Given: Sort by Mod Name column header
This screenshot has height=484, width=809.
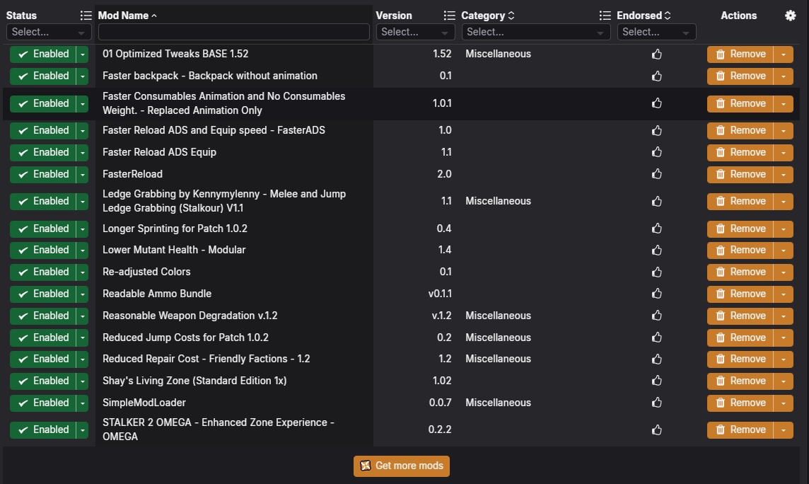Looking at the screenshot, I should click(x=124, y=16).
